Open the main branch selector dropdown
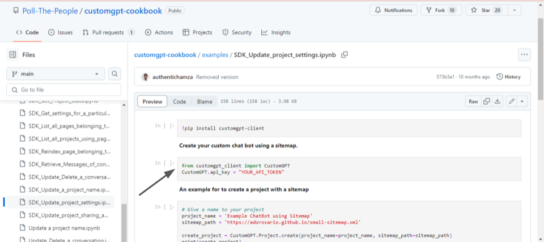The height and width of the screenshot is (242, 544). (56, 74)
